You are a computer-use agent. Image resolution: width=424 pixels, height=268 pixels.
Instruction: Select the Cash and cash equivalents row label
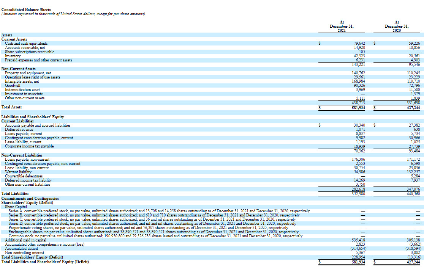tap(26, 44)
